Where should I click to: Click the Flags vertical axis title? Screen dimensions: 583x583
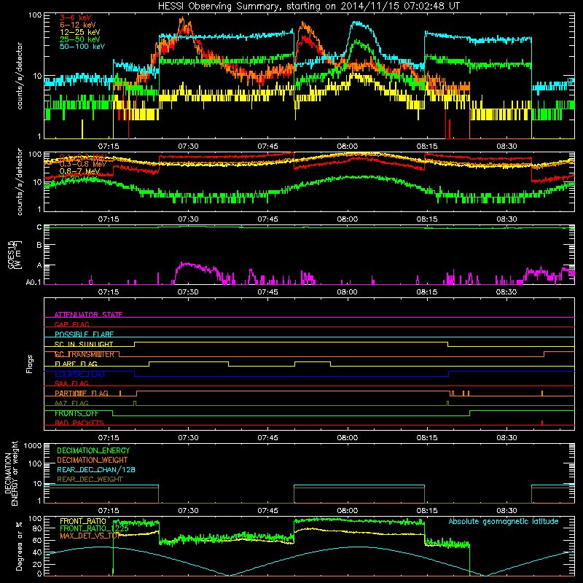click(x=29, y=364)
